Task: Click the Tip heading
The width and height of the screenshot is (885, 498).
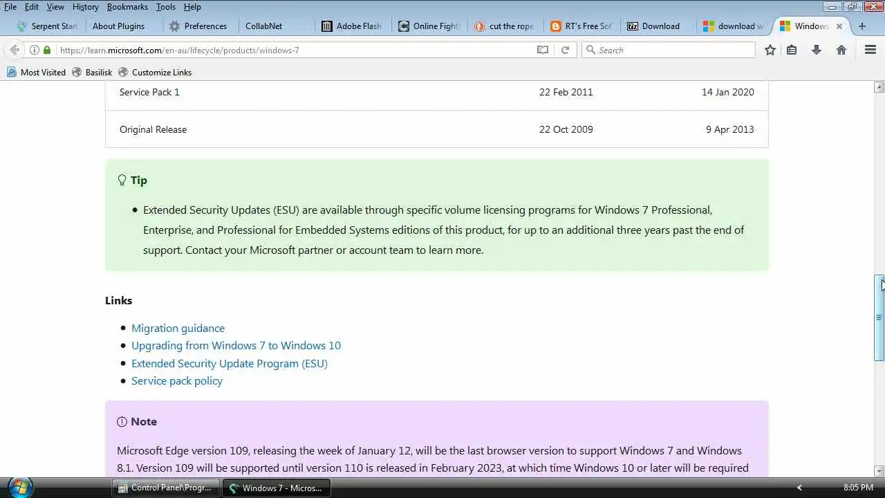Action: [x=138, y=180]
